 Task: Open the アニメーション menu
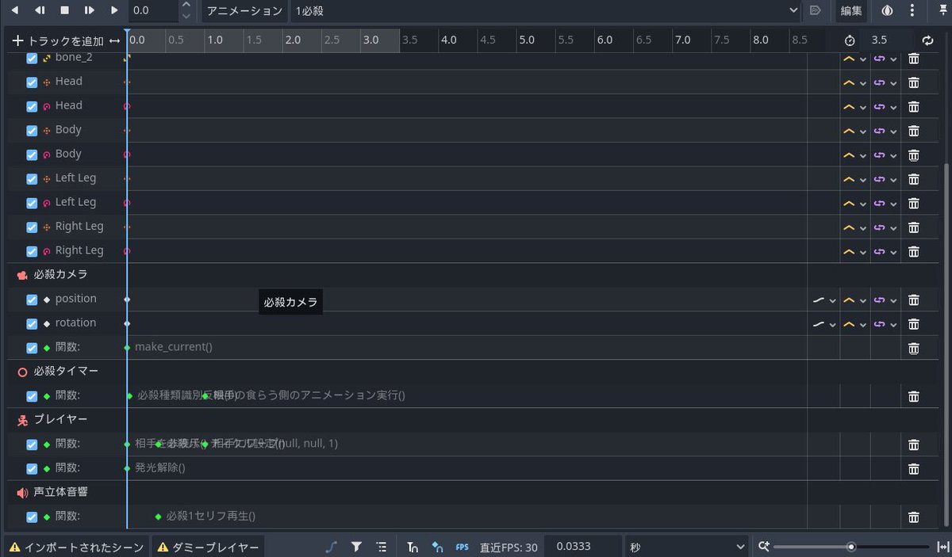pyautogui.click(x=244, y=10)
